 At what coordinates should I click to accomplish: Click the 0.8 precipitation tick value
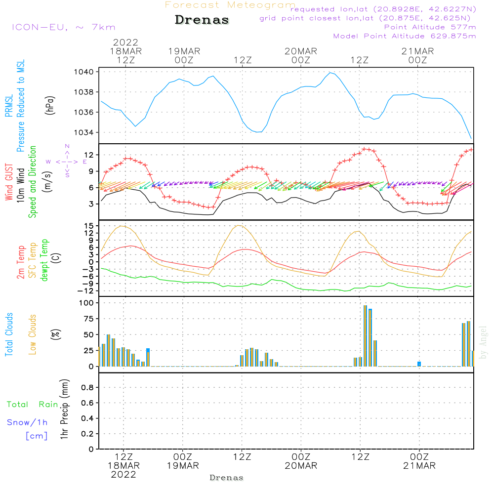click(88, 387)
